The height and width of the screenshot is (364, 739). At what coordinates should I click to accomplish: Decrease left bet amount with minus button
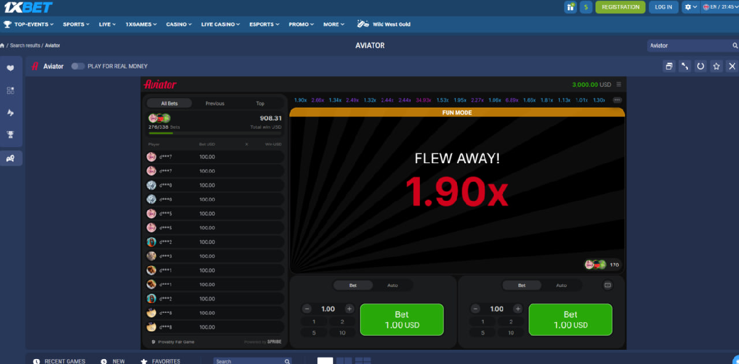307,309
